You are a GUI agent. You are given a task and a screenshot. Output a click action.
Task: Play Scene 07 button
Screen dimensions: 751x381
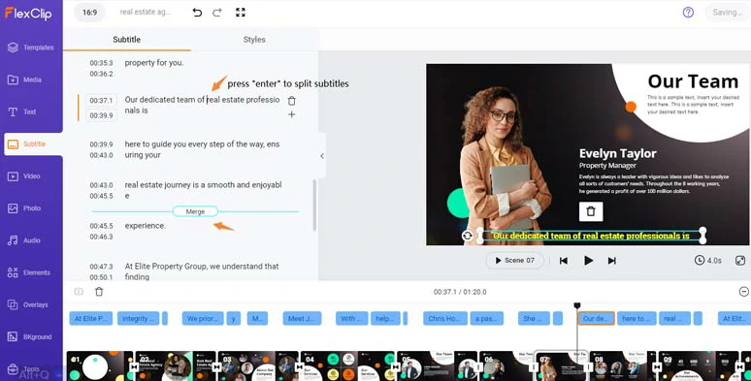(x=515, y=261)
